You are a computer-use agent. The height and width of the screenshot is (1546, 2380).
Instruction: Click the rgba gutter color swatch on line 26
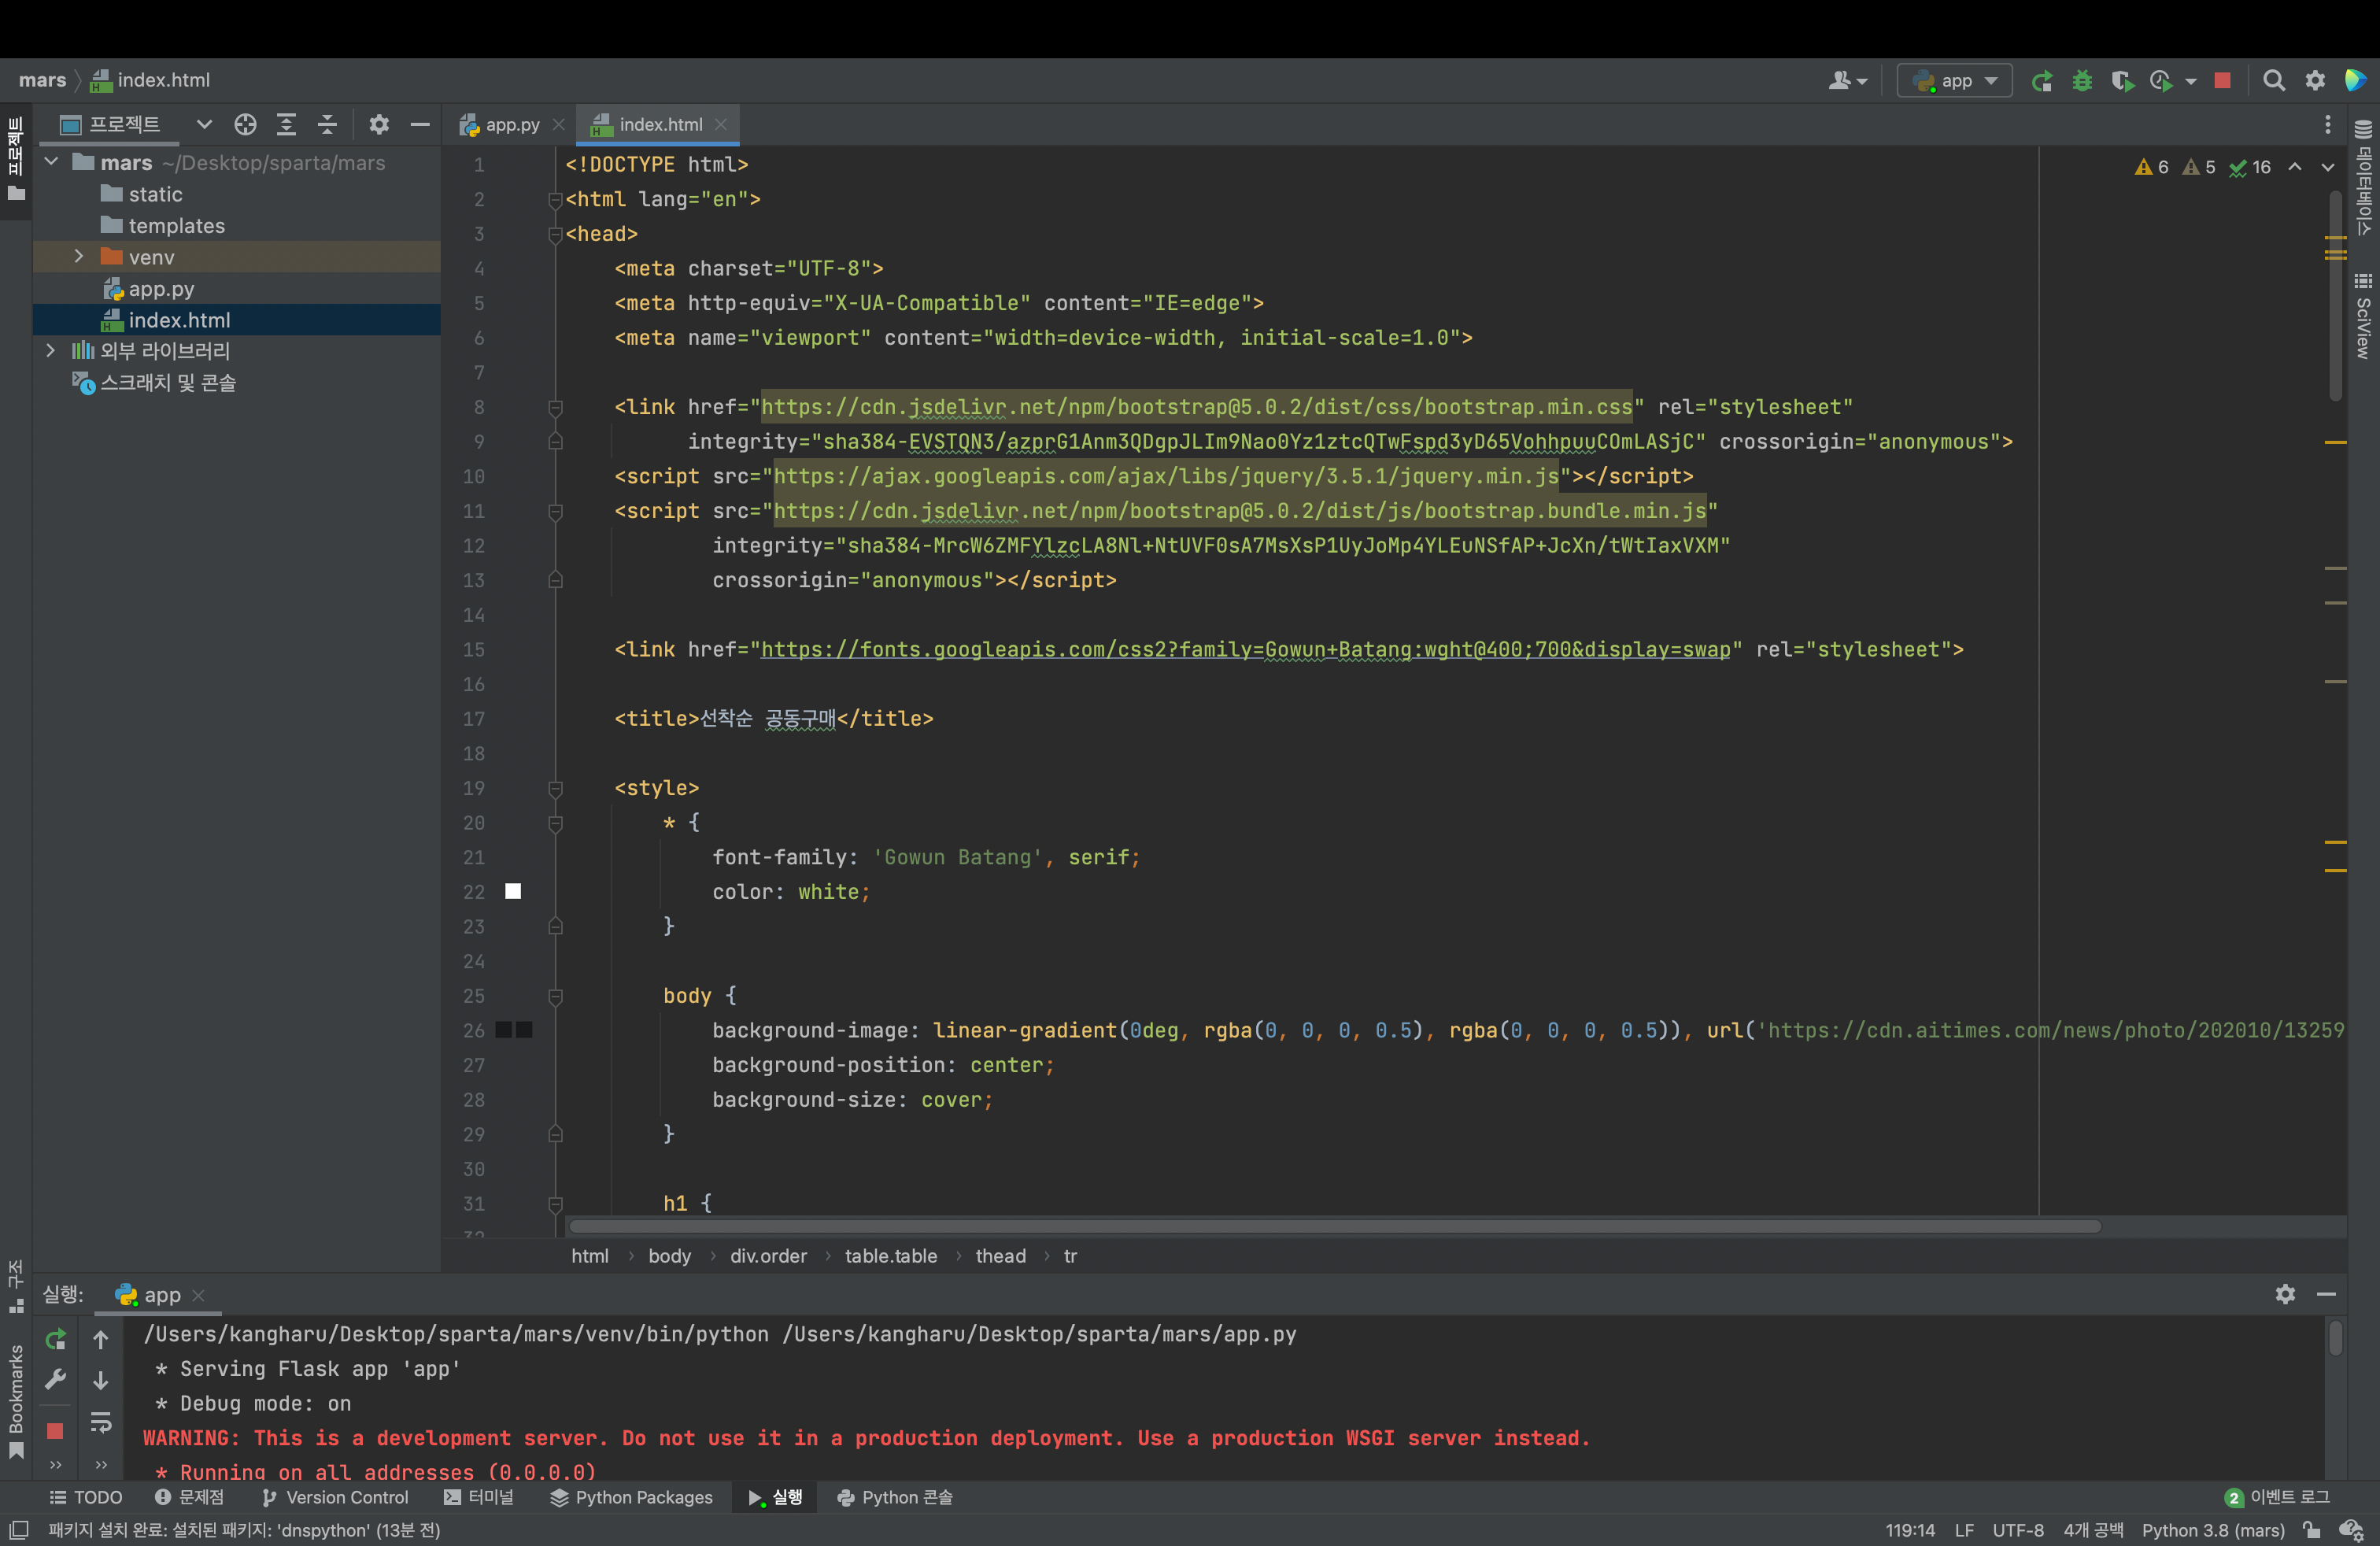pyautogui.click(x=514, y=1030)
